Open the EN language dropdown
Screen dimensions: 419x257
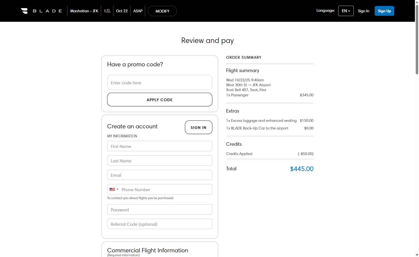point(346,11)
